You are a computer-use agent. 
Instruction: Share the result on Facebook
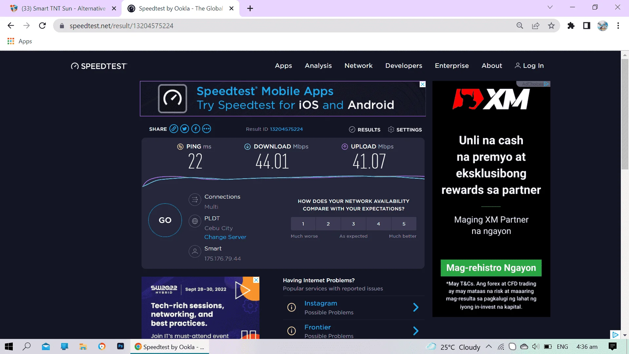click(x=196, y=129)
